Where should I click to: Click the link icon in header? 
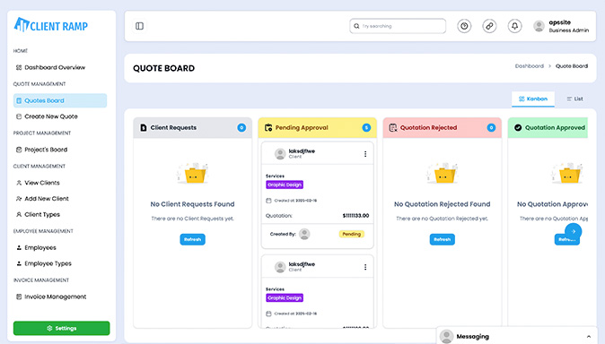pos(489,26)
